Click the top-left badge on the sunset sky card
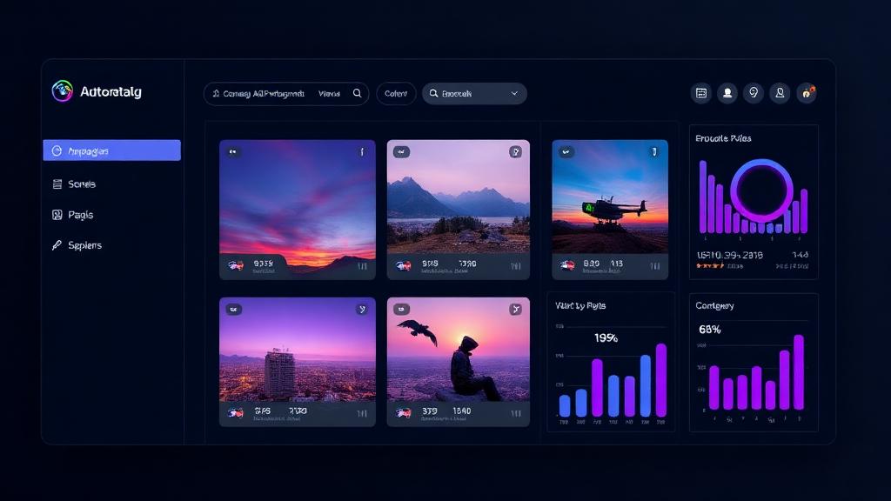The height and width of the screenshot is (501, 891). click(x=233, y=152)
